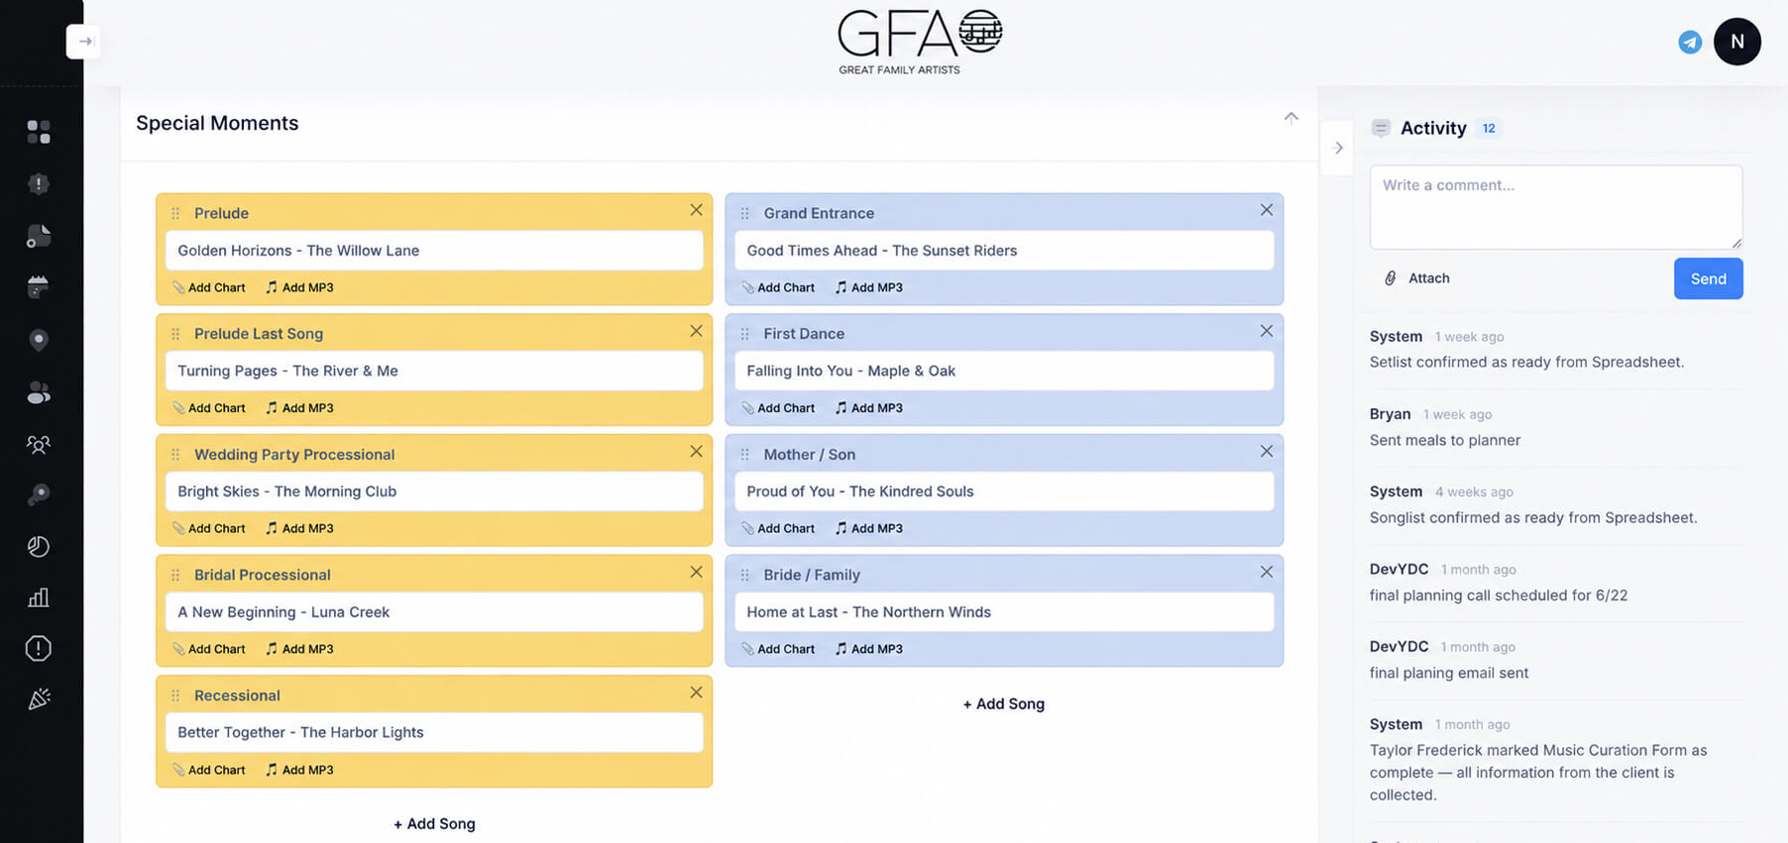Open the pie chart icon in sidebar
This screenshot has width=1788, height=843.
click(x=39, y=546)
